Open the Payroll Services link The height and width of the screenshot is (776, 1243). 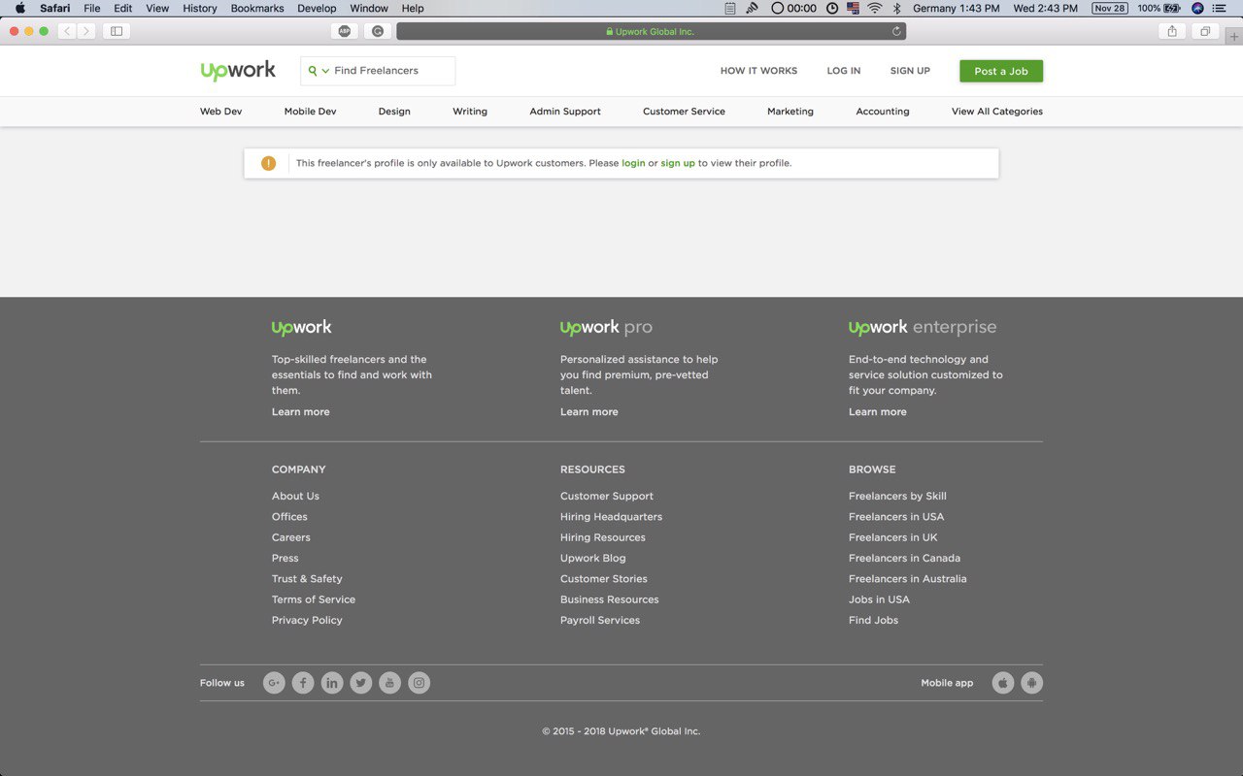coord(600,621)
